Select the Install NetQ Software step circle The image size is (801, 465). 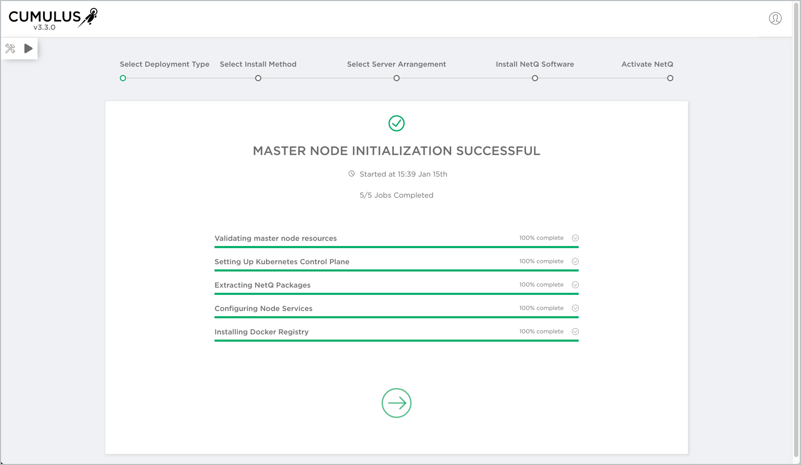(x=535, y=78)
